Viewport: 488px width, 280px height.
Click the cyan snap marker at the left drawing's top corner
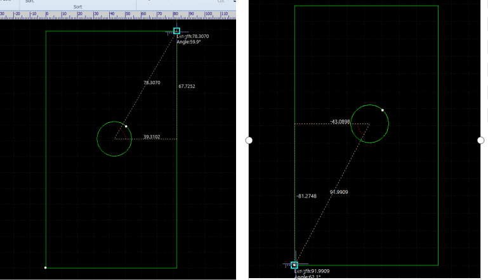click(177, 31)
